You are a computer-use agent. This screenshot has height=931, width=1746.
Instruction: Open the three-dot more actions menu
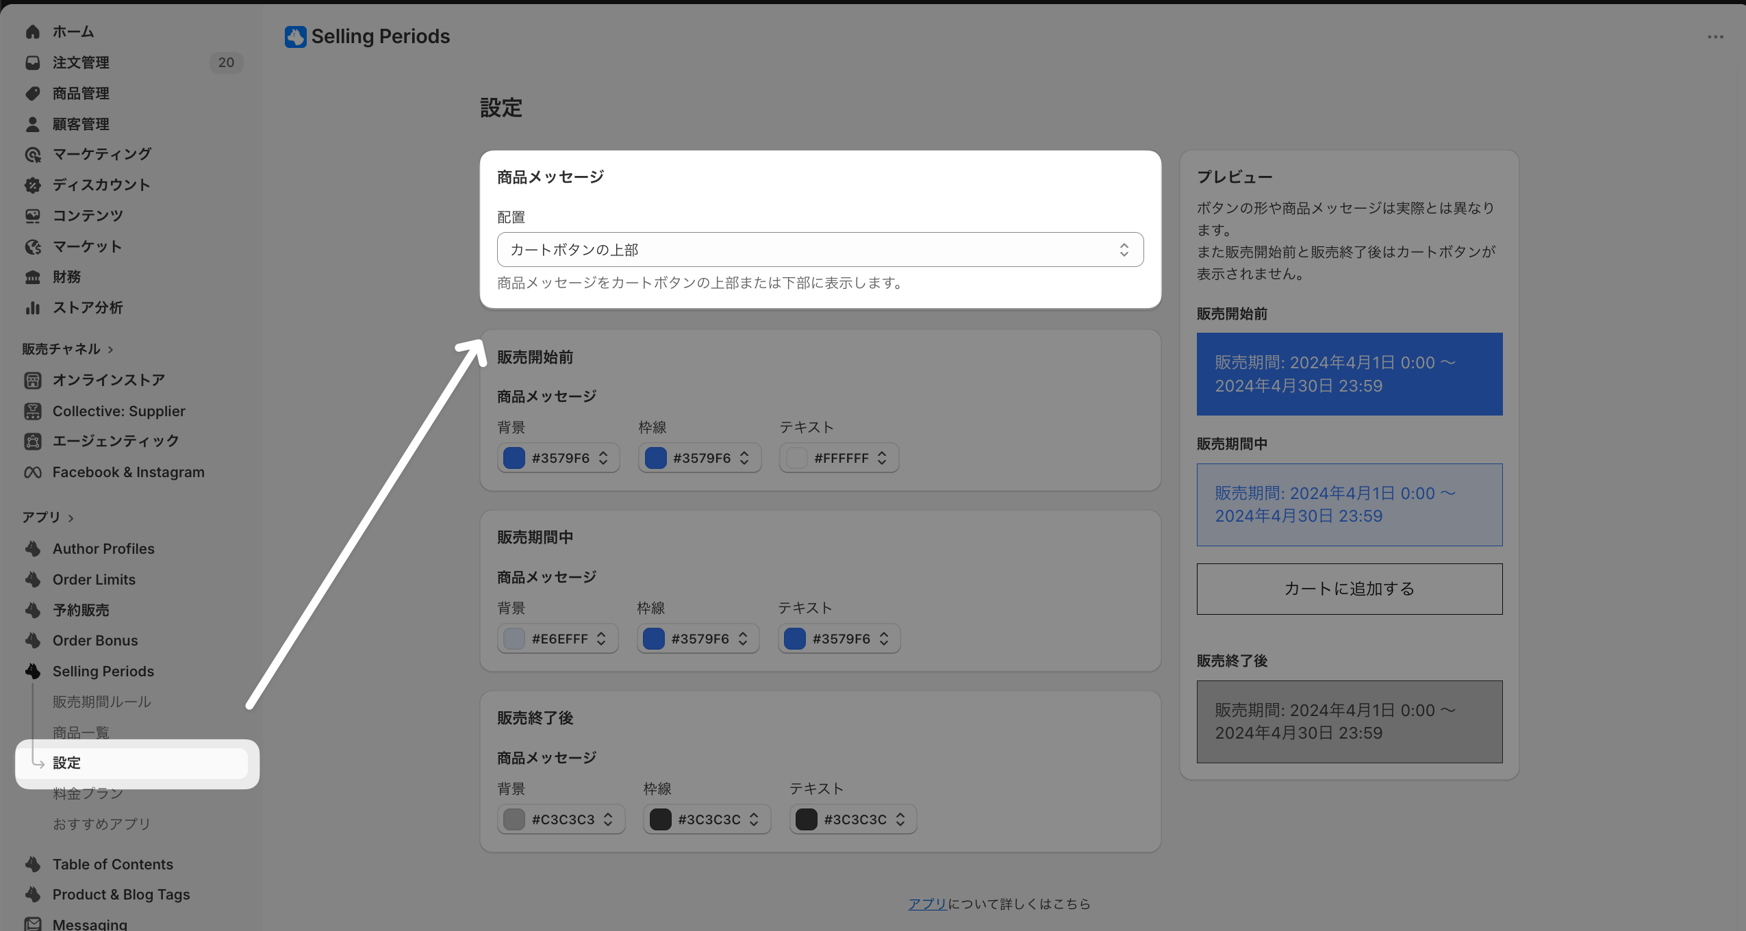(x=1715, y=37)
